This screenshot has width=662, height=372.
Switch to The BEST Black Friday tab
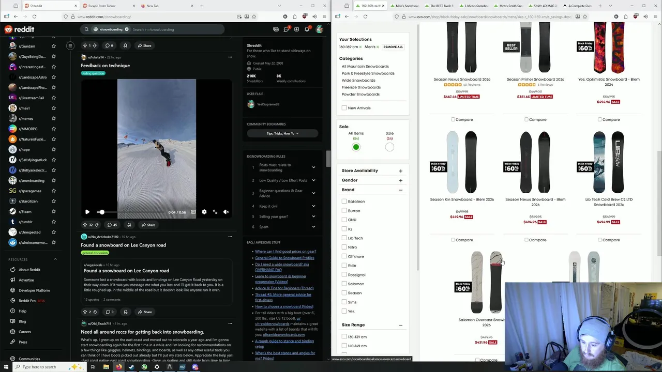pos(440,6)
